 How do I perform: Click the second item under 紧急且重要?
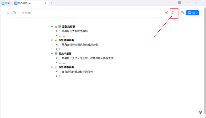click(x=62, y=36)
